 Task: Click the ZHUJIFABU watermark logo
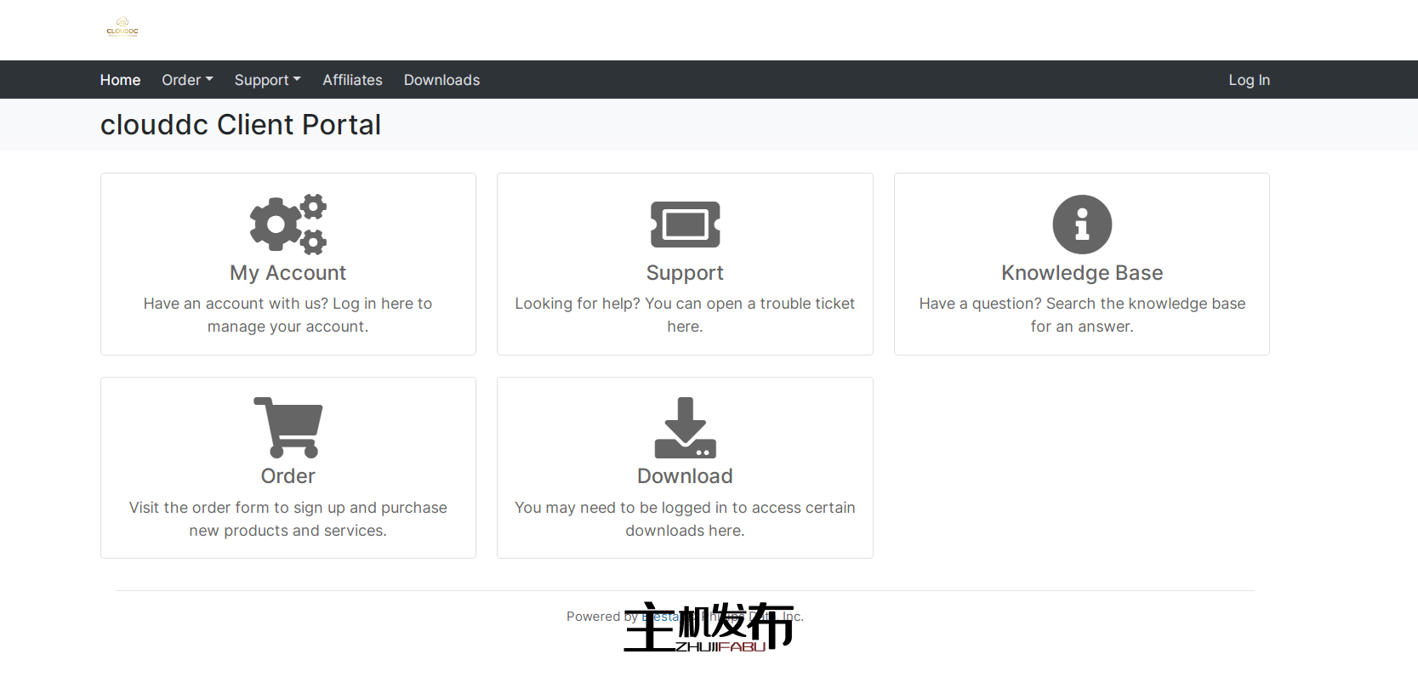(x=709, y=629)
